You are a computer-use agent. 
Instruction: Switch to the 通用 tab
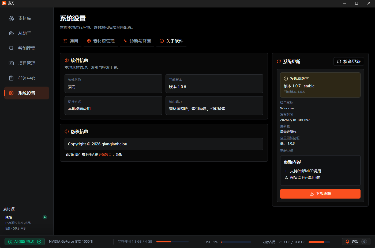point(71,41)
